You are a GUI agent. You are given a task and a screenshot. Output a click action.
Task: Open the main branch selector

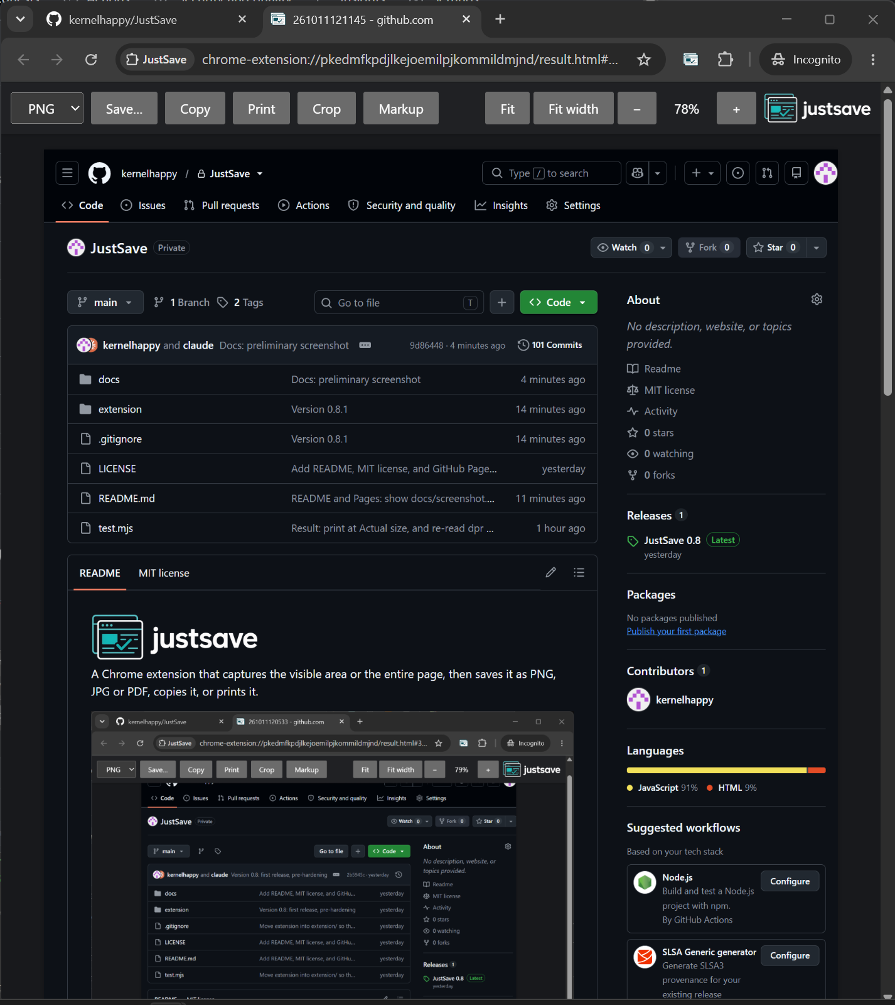(x=105, y=302)
